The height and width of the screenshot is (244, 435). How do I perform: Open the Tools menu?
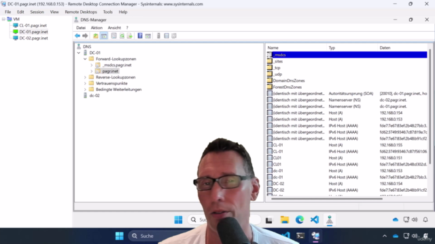(107, 12)
